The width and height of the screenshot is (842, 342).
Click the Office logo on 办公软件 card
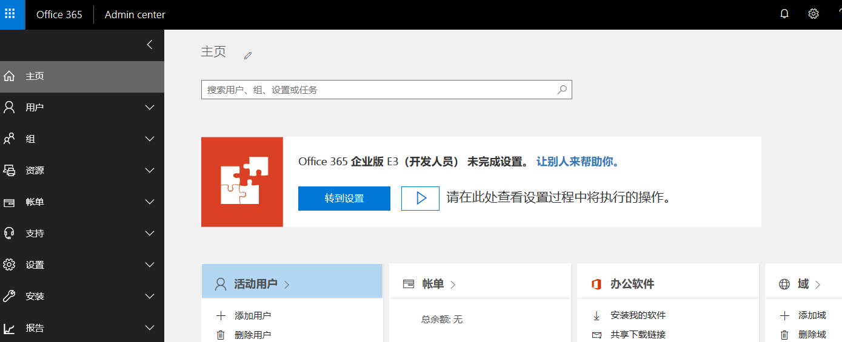(x=596, y=284)
